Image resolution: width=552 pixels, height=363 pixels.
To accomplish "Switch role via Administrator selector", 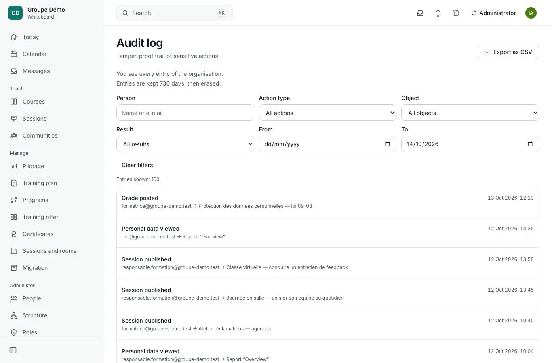I will pos(493,13).
